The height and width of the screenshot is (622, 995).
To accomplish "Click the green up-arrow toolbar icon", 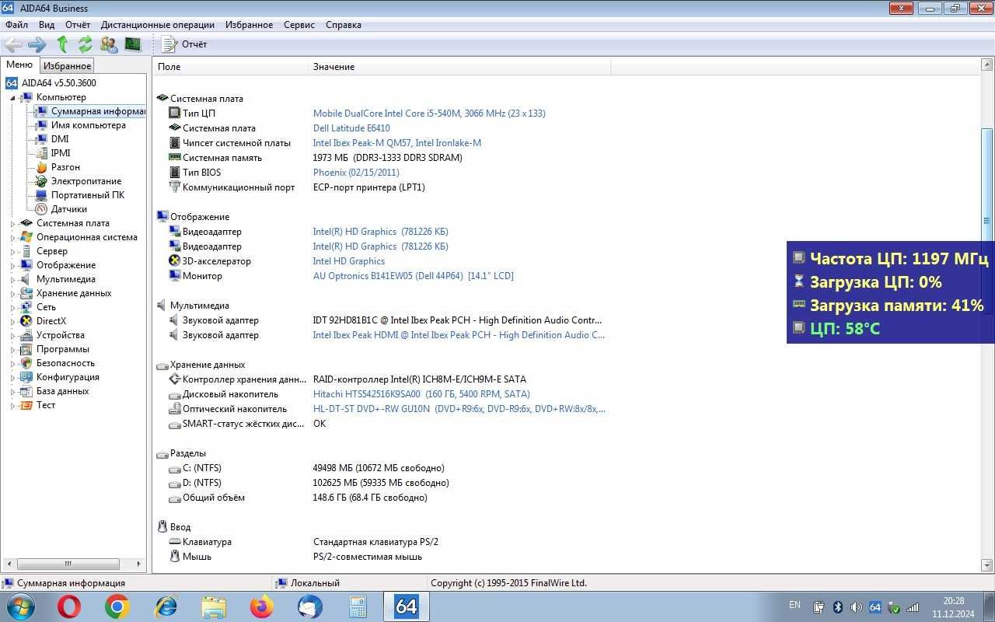I will point(62,44).
